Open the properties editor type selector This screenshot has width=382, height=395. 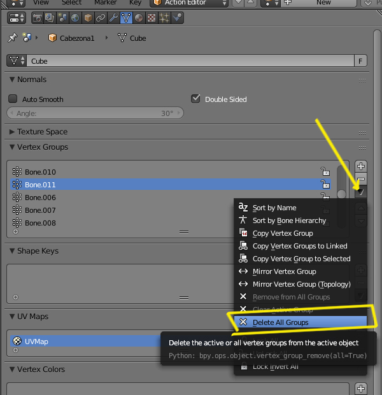click(x=17, y=18)
